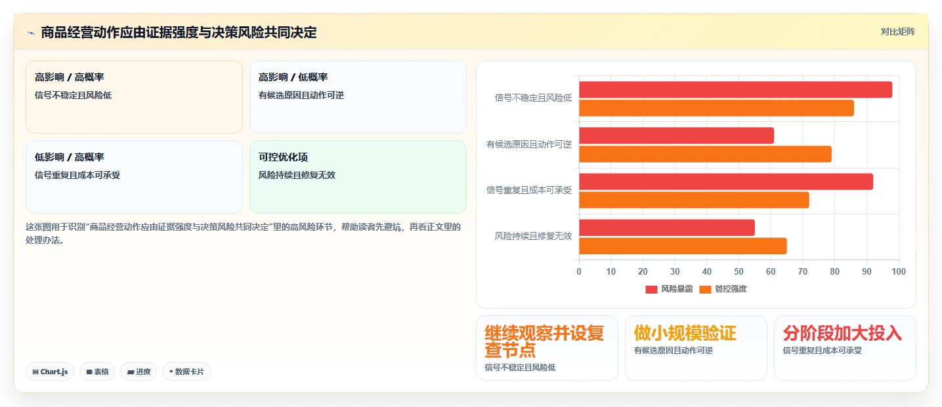Toggle the 风险暴露 red legend swatch
942x407 pixels.
click(x=651, y=289)
